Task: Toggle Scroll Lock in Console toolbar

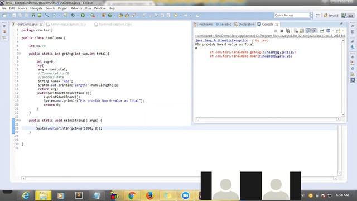Action: 302,31
